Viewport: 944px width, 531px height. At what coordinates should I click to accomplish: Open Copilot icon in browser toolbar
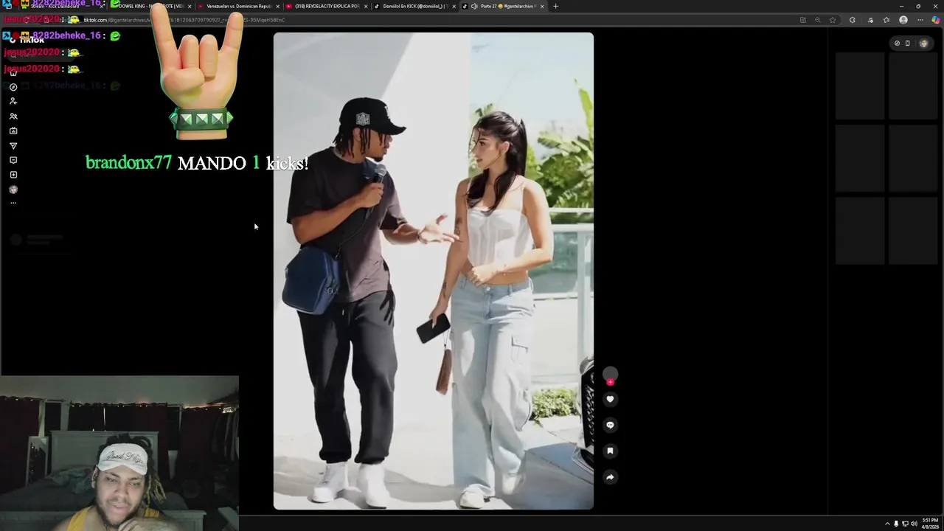tap(936, 20)
